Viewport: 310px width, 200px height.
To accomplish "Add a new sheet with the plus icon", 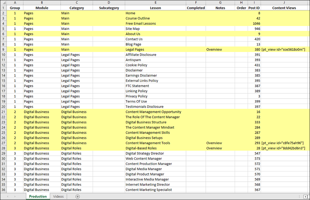I will (77, 197).
